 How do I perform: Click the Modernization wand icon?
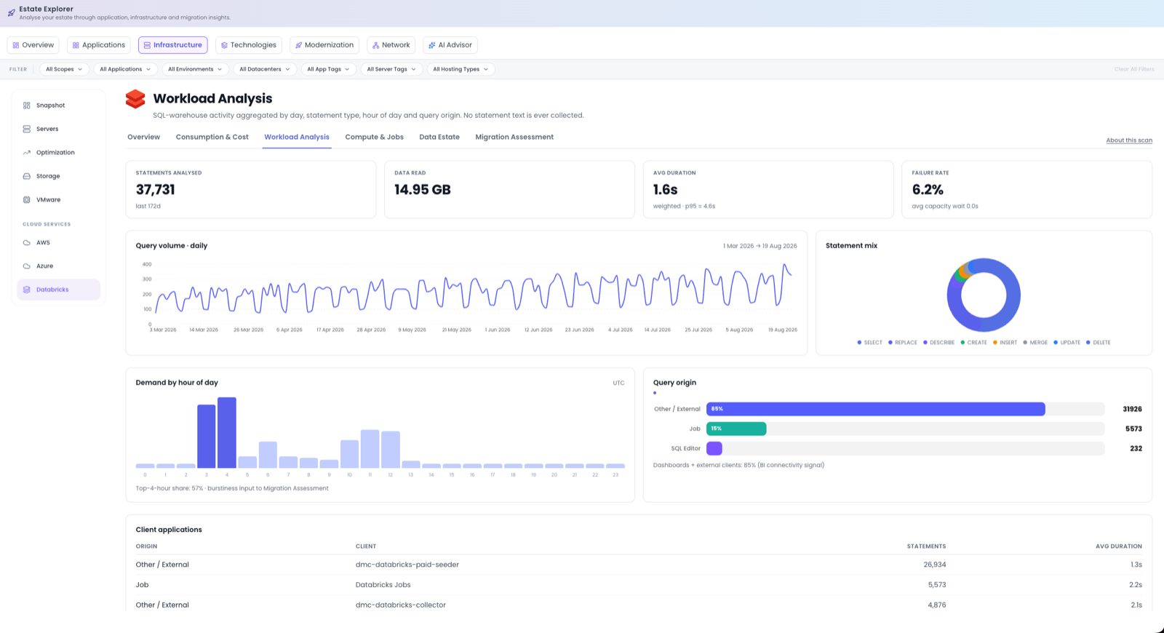click(298, 45)
